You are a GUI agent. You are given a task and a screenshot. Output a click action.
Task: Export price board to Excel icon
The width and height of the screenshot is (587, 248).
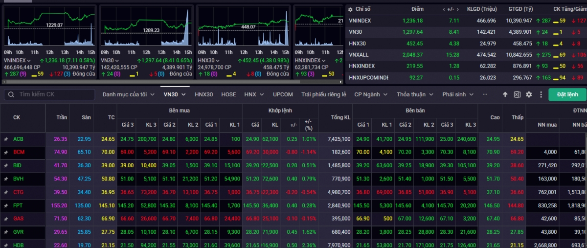(517, 94)
